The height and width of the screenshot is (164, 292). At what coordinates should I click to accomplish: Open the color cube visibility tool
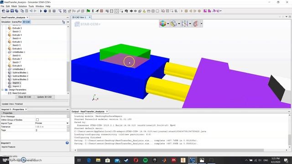coord(163,24)
